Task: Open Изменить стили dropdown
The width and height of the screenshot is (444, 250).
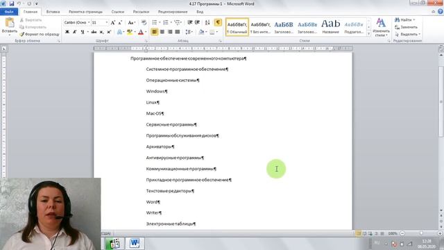Action: (381, 28)
